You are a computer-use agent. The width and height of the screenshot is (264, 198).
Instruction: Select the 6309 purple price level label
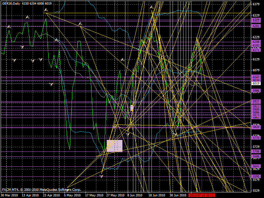point(256,20)
